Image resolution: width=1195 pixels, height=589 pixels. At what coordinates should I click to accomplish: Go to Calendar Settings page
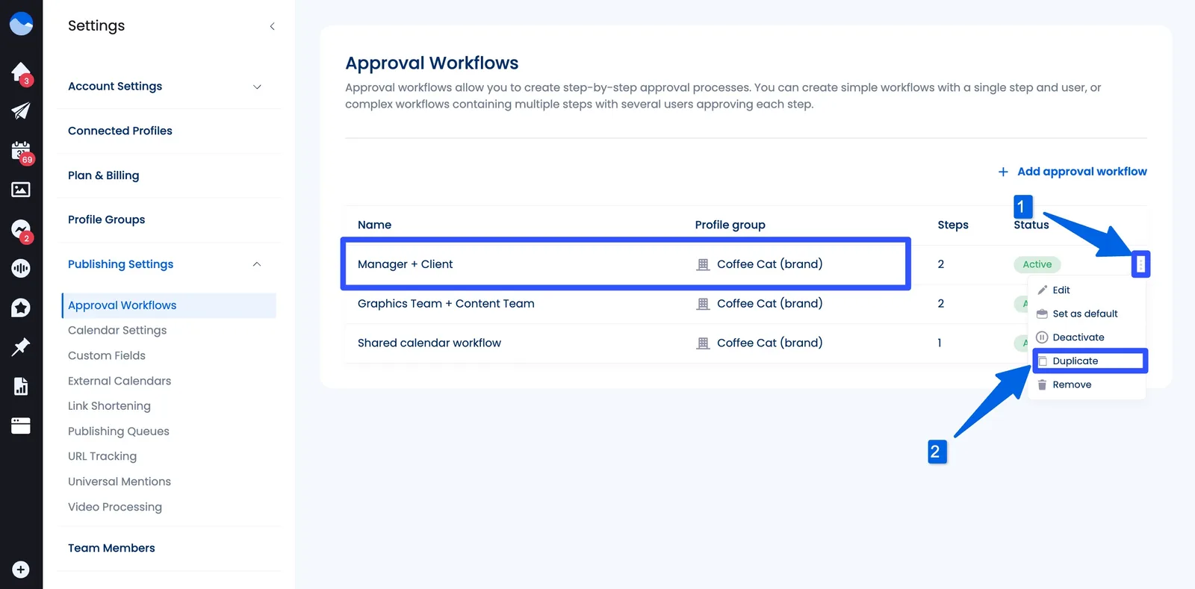pos(117,330)
